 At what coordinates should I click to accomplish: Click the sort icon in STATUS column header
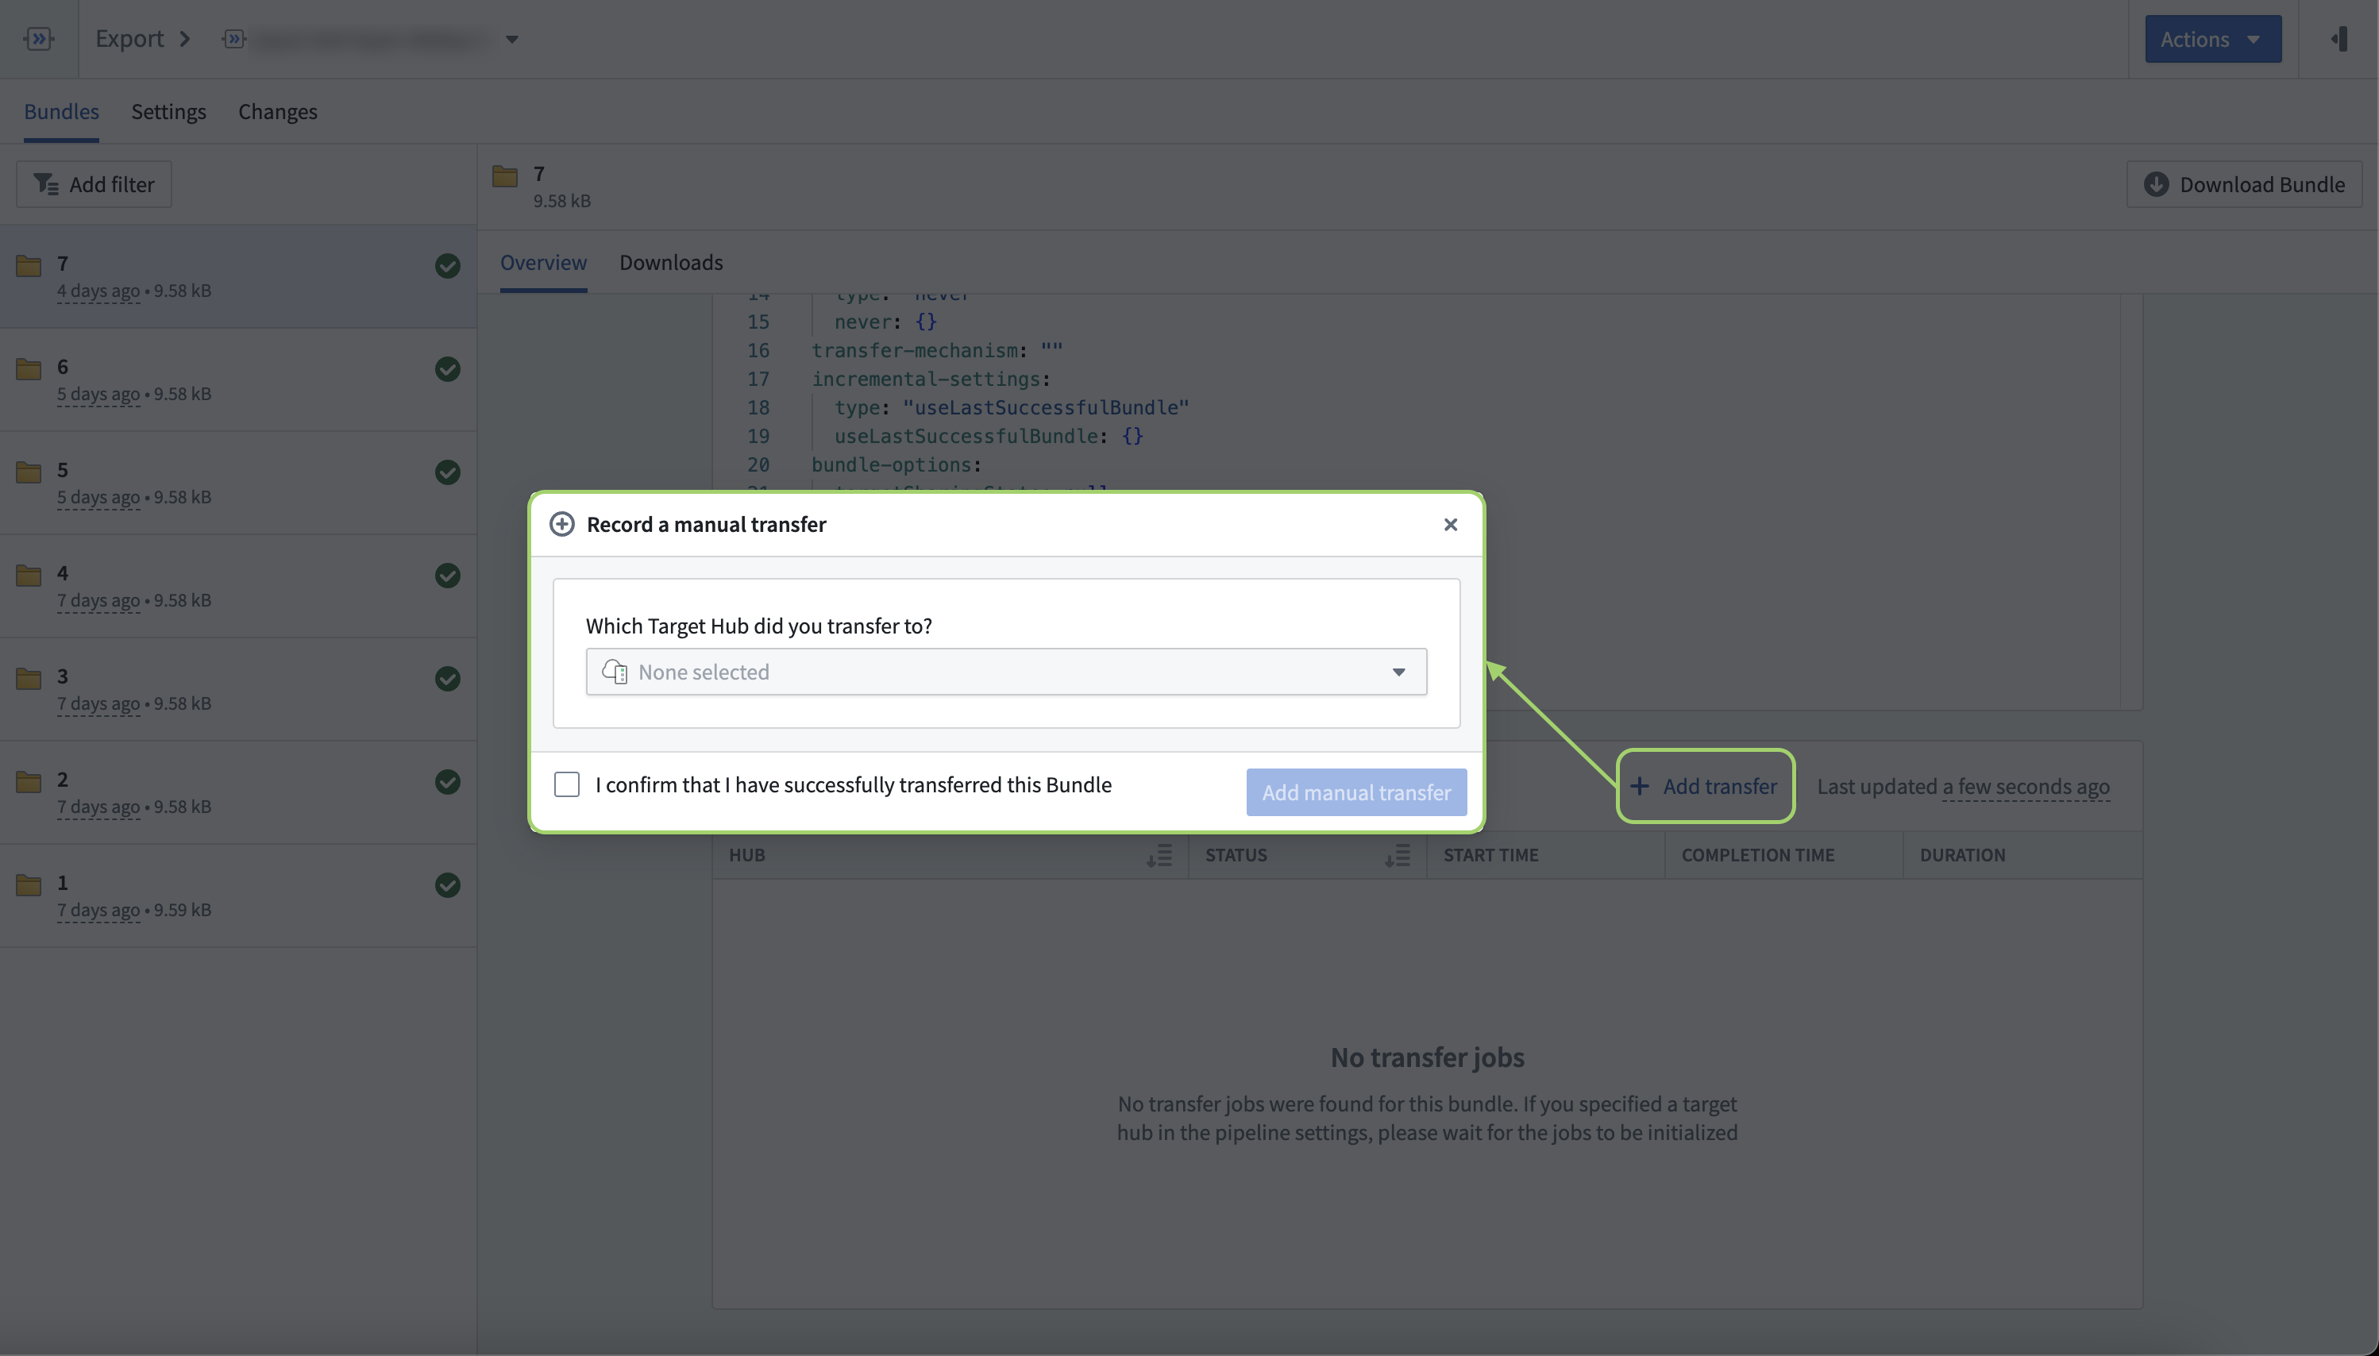1398,855
